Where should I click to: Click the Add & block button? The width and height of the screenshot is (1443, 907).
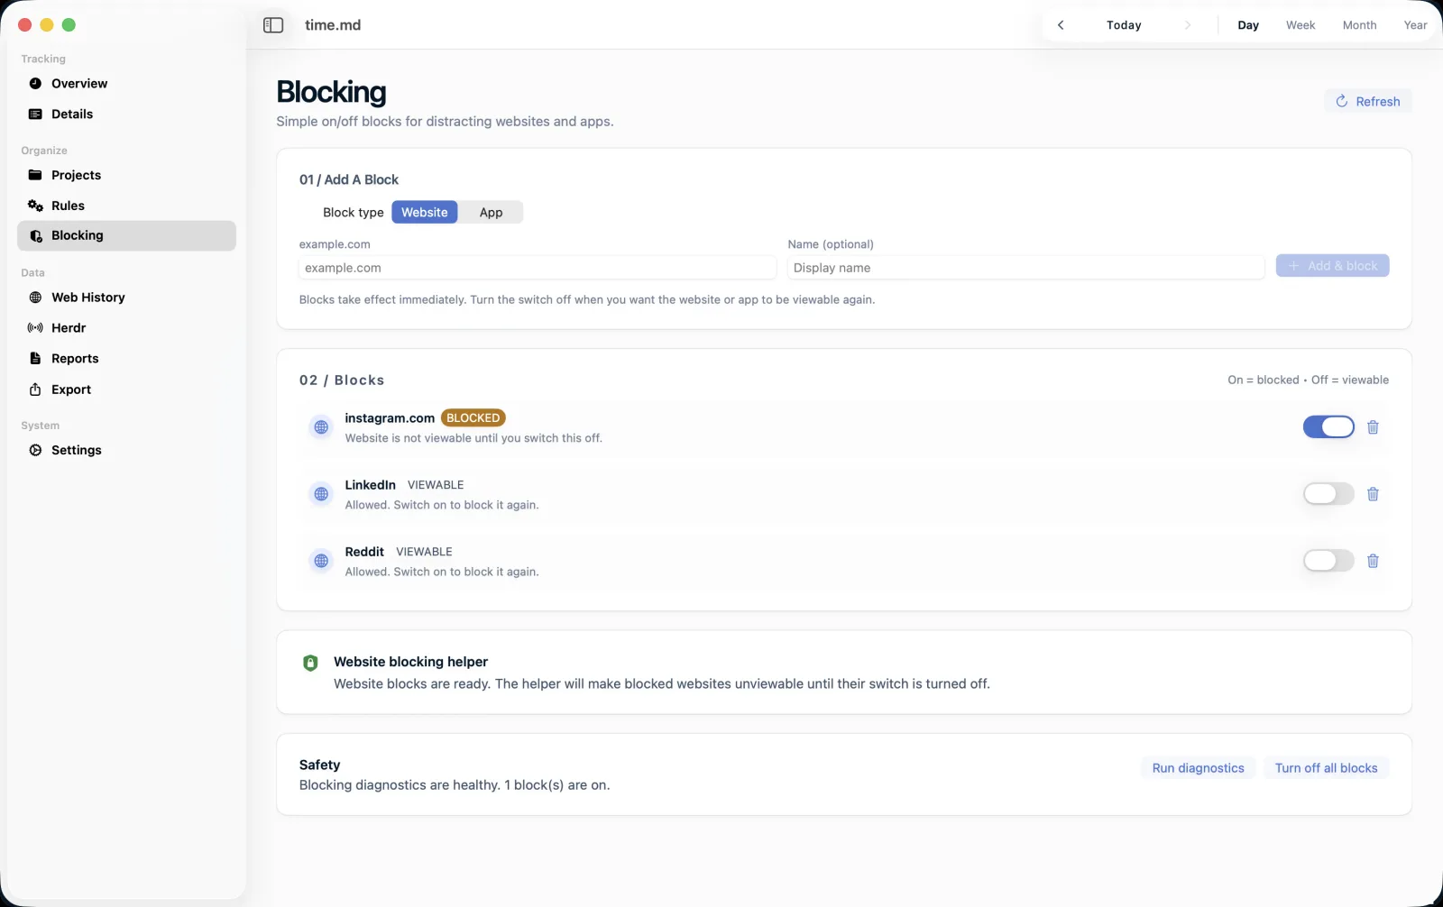coord(1332,266)
